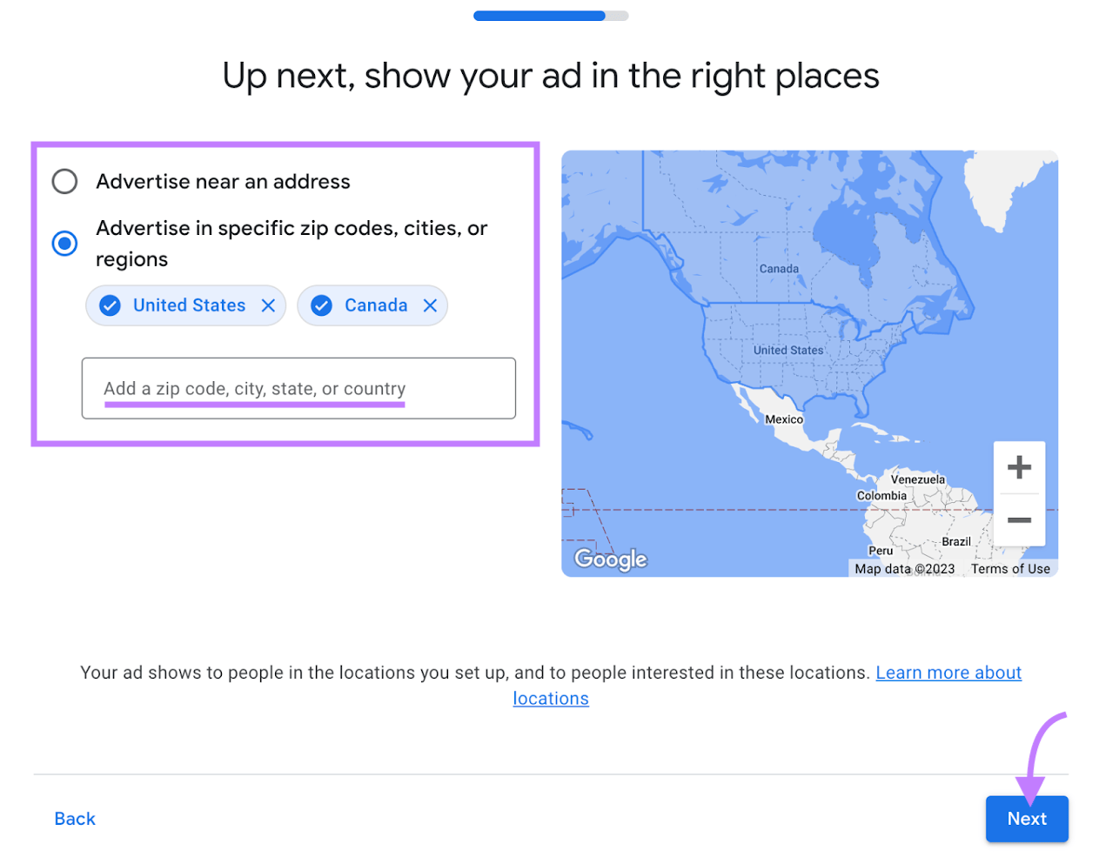Open the map's Terms of Use
This screenshot has height=857, width=1099.
1010,568
